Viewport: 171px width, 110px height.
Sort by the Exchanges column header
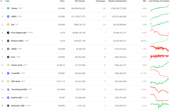coord(101,1)
